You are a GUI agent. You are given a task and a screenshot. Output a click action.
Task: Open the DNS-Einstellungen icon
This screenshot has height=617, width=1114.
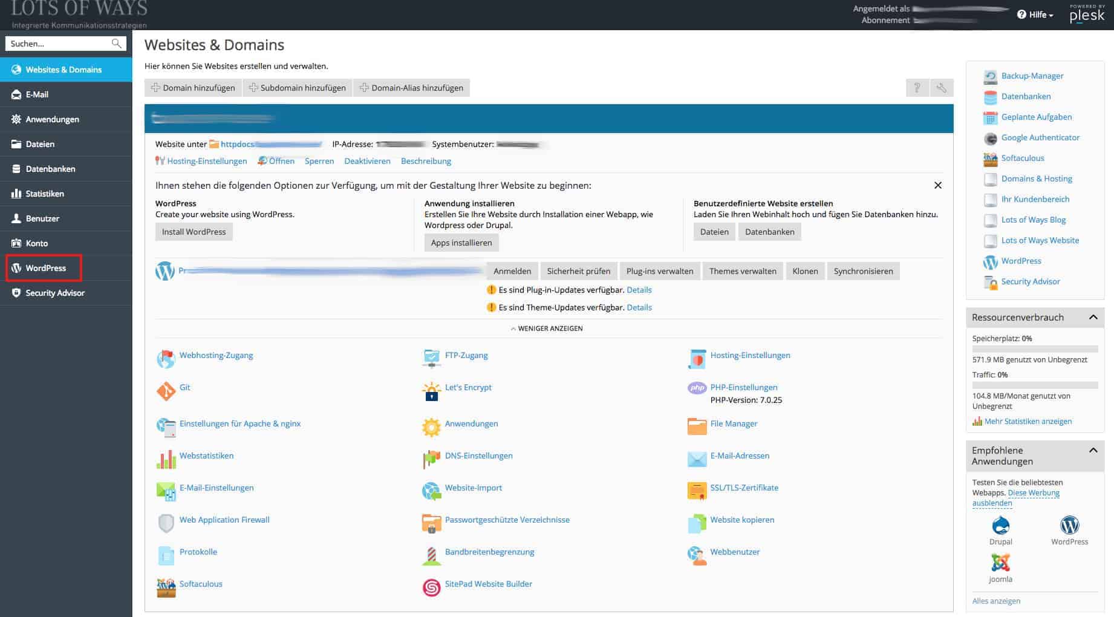(431, 460)
